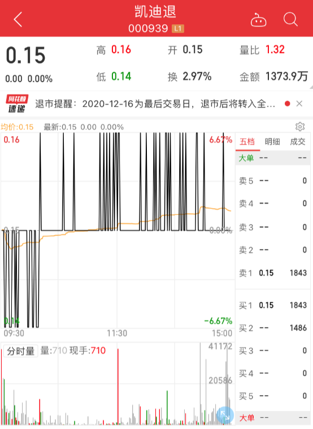Open the 分时量 indicator selector
Screen dimensions: 313x429
coord(20,351)
